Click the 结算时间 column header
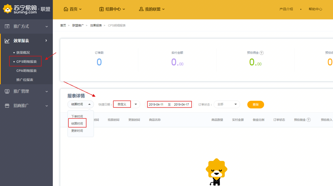The height and width of the screenshot is (186, 333). click(113, 120)
